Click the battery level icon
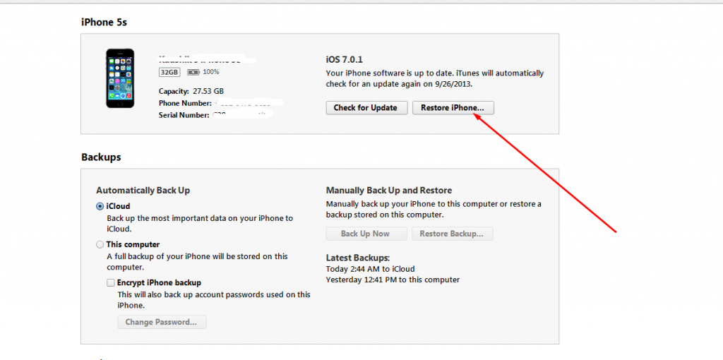 [193, 72]
